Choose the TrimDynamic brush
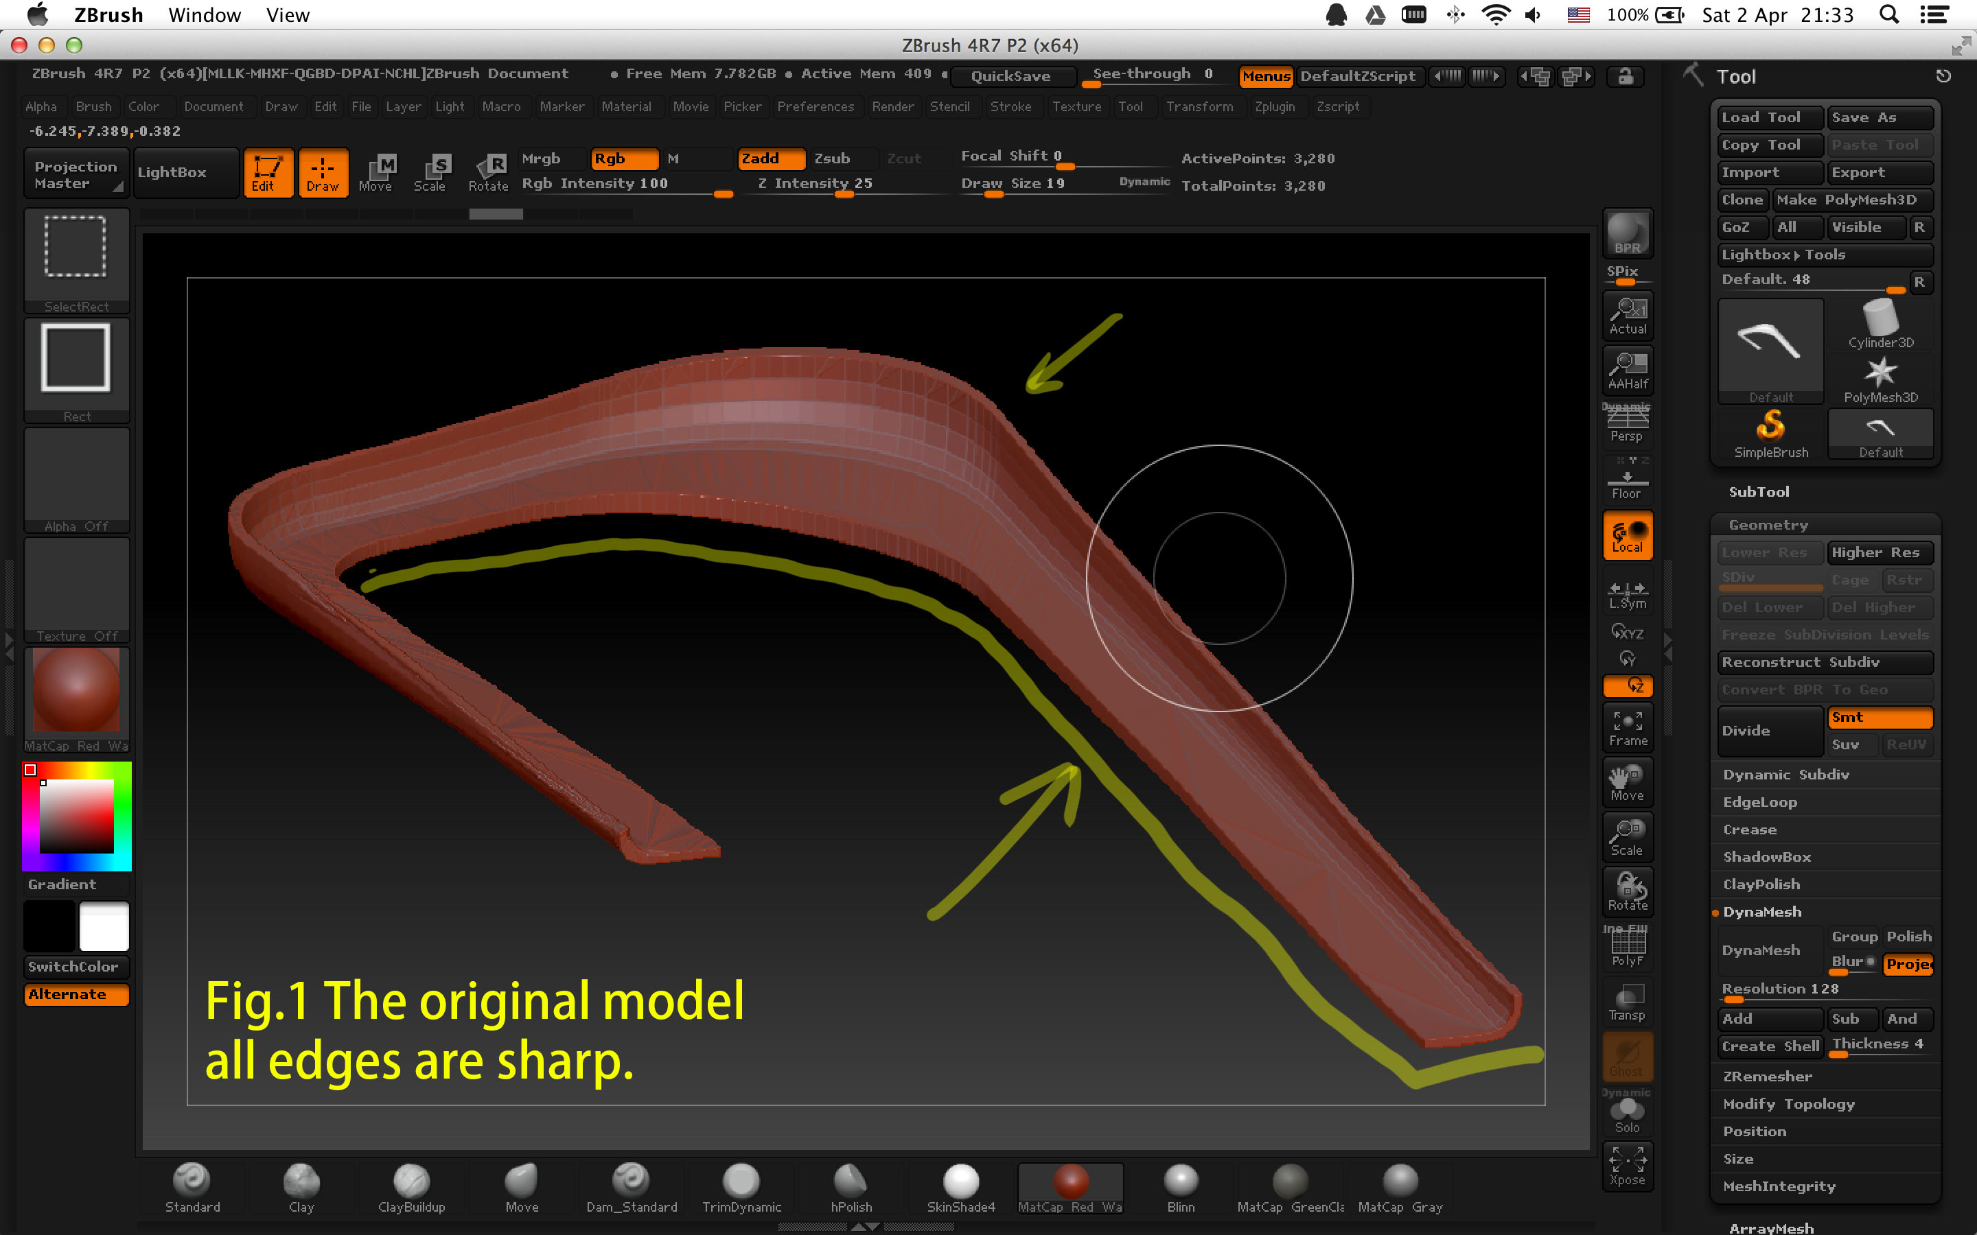This screenshot has height=1235, width=1977. tap(742, 1188)
